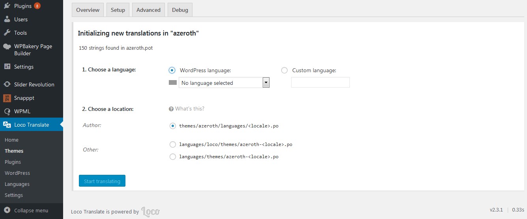The image size is (527, 219).
Task: Open the No language selected dropdown
Action: click(224, 83)
